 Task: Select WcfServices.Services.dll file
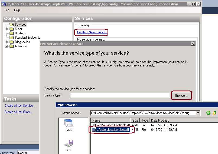tap(113, 130)
